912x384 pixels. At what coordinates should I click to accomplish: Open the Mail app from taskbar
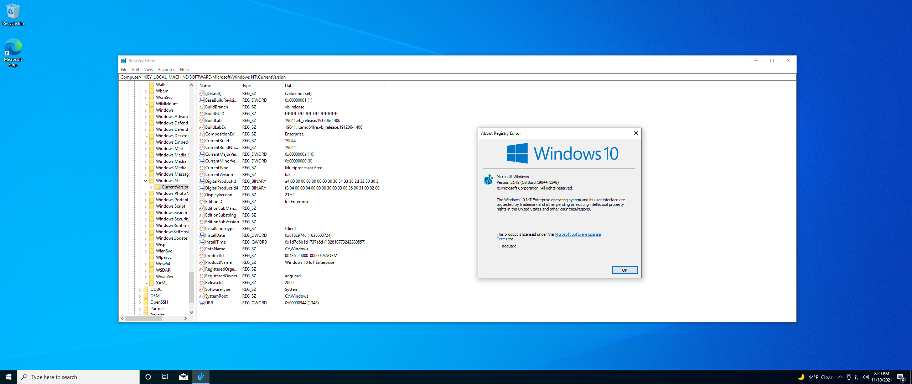[x=183, y=377]
